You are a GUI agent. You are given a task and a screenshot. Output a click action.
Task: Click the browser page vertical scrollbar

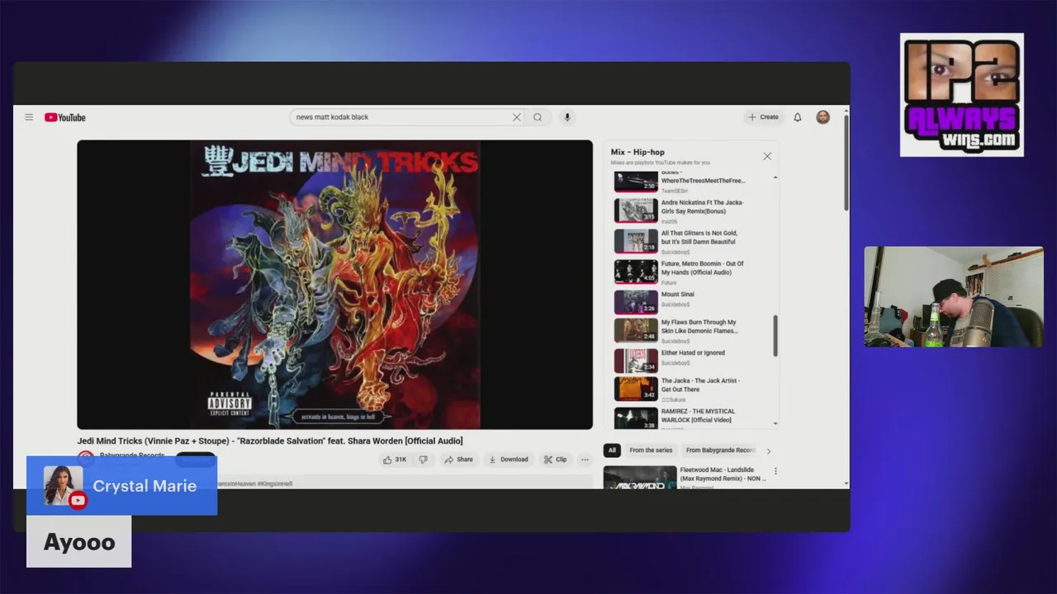pos(846,161)
